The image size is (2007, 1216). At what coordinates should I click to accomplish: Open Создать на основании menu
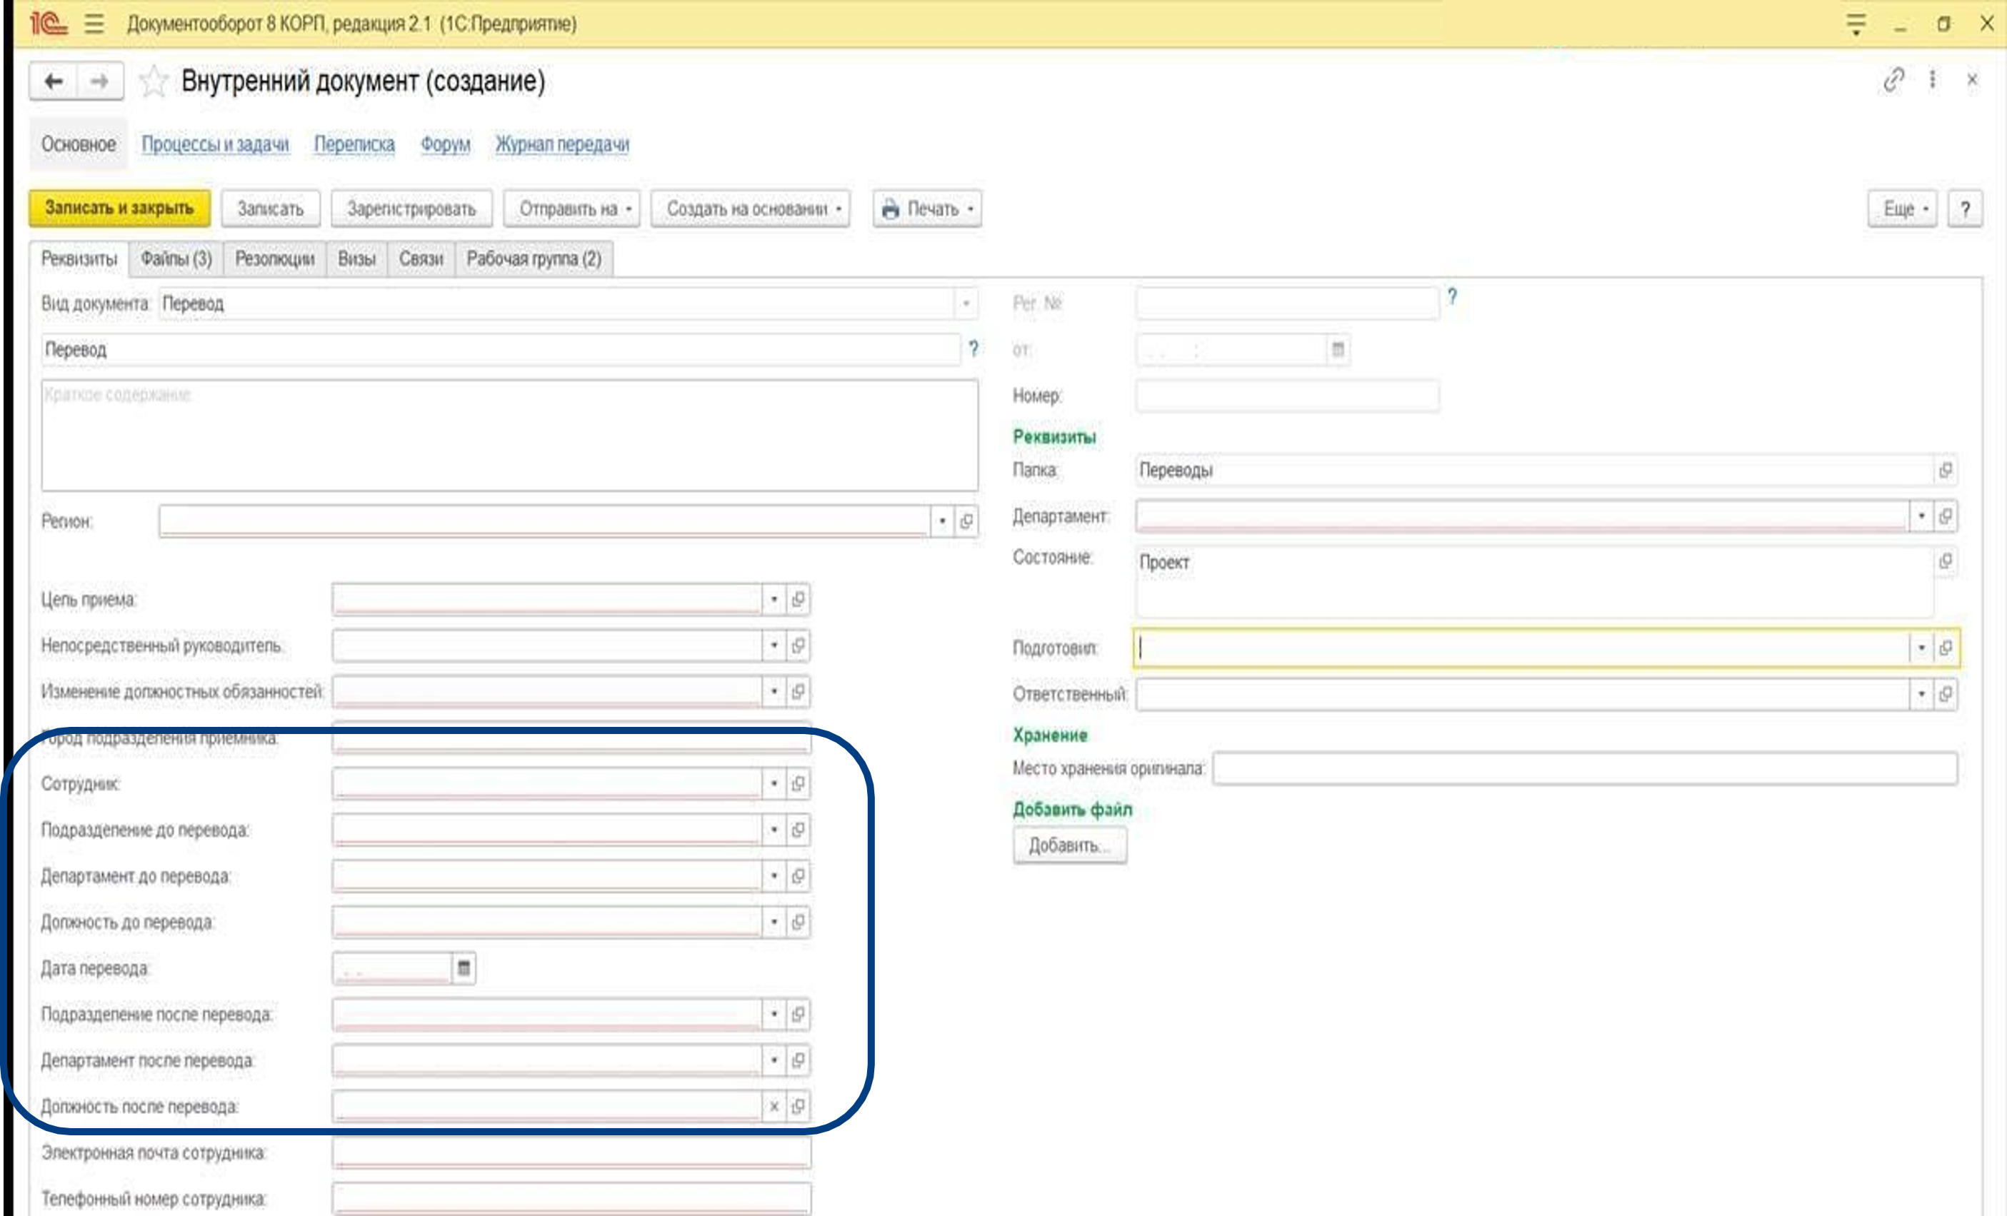point(750,208)
